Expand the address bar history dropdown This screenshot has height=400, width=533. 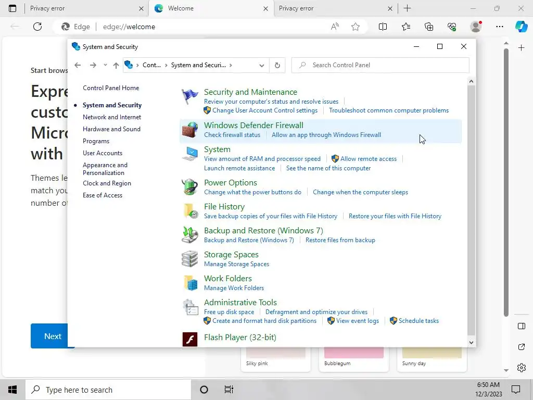tap(261, 65)
